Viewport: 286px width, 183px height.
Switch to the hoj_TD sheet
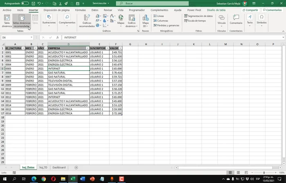43,167
